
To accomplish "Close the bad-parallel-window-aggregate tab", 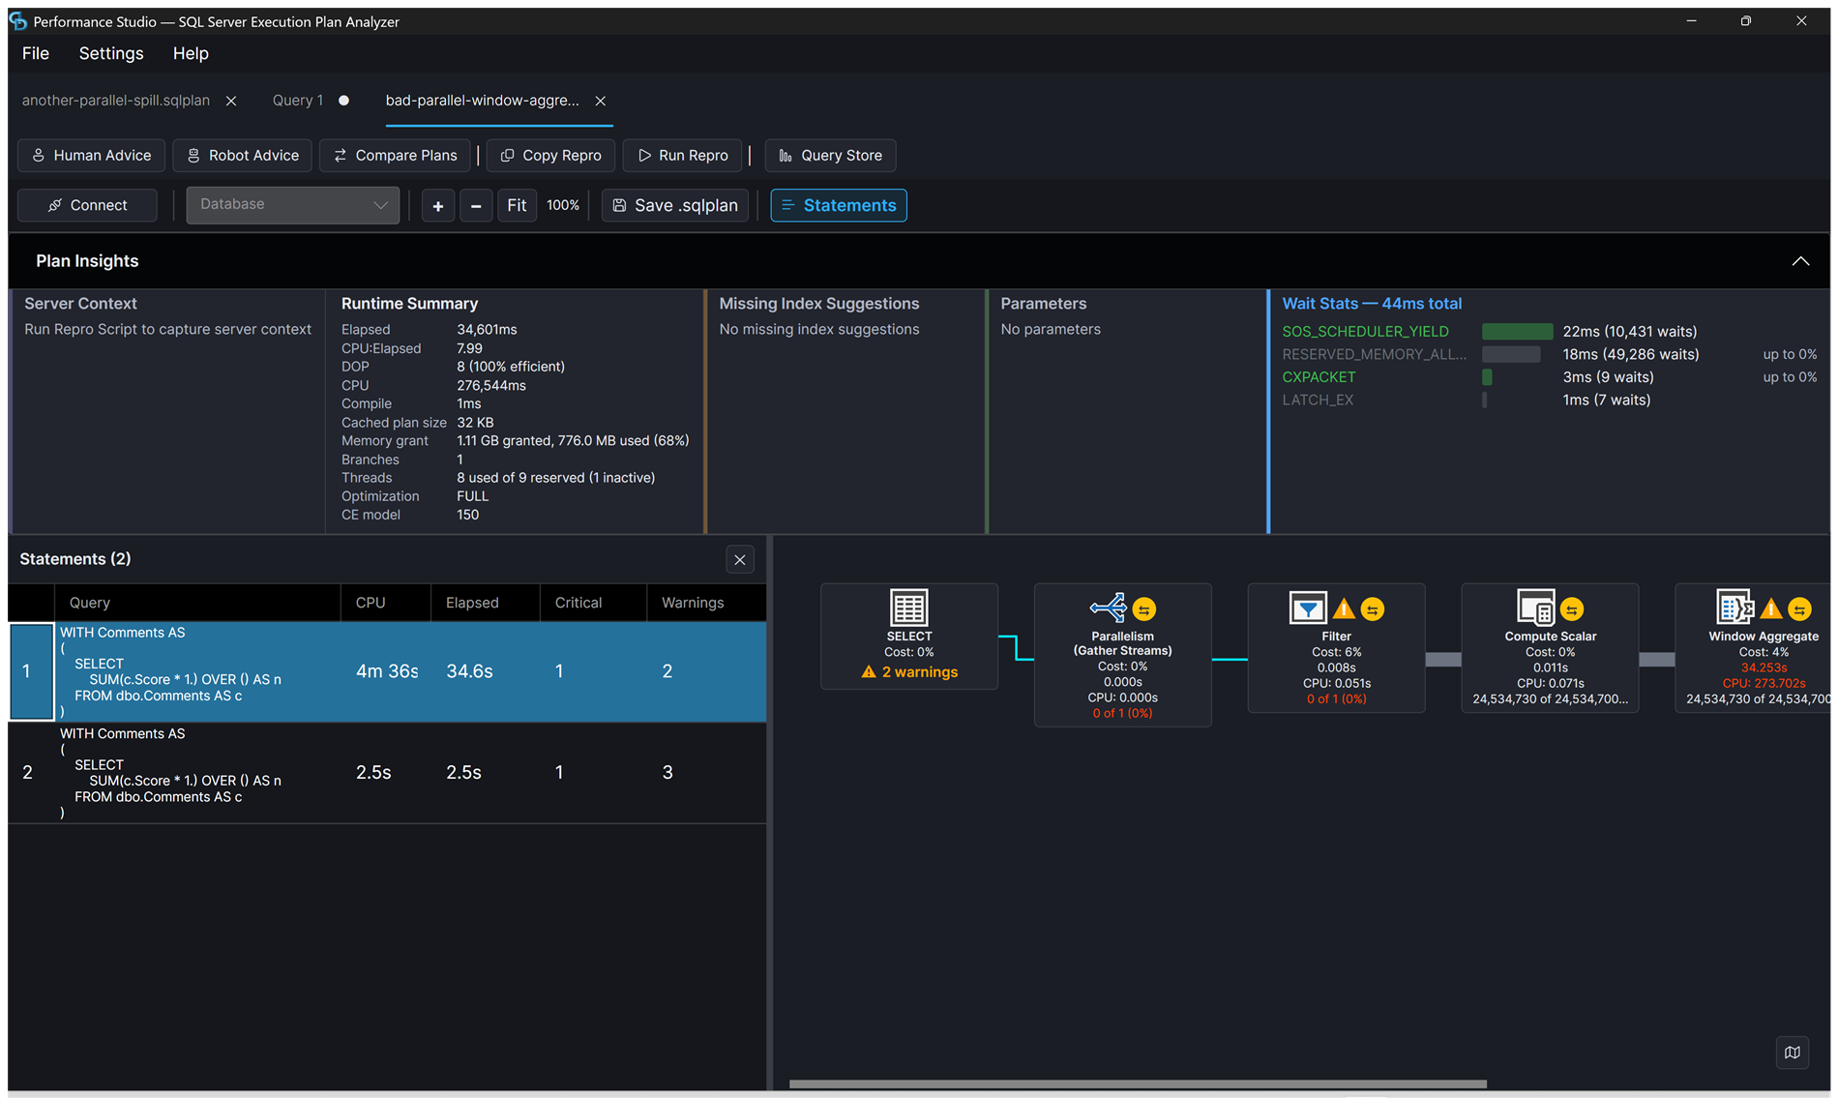I will (601, 101).
